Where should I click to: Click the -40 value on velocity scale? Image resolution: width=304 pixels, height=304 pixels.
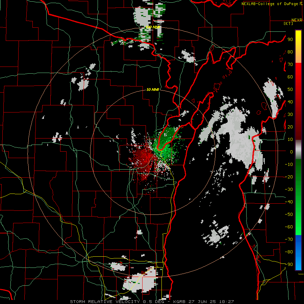click(289, 202)
